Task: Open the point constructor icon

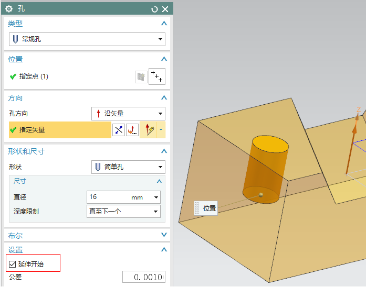Action: pos(157,76)
